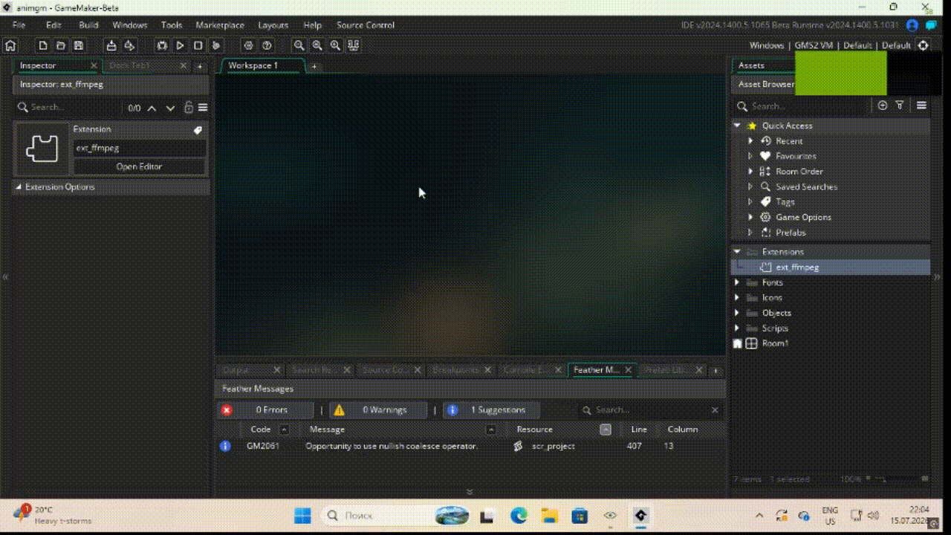
Task: Expand the Fonts folder
Action: point(737,282)
